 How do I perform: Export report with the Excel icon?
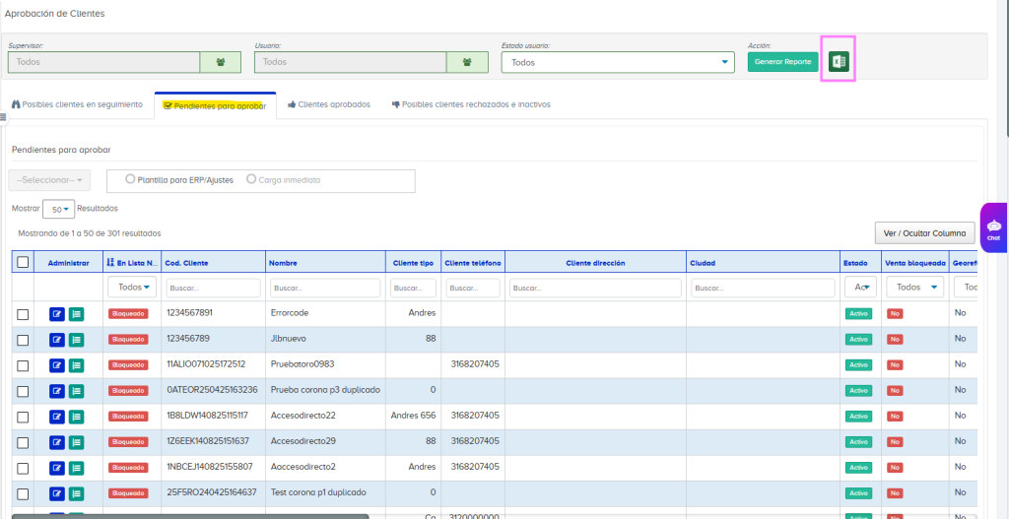point(839,62)
